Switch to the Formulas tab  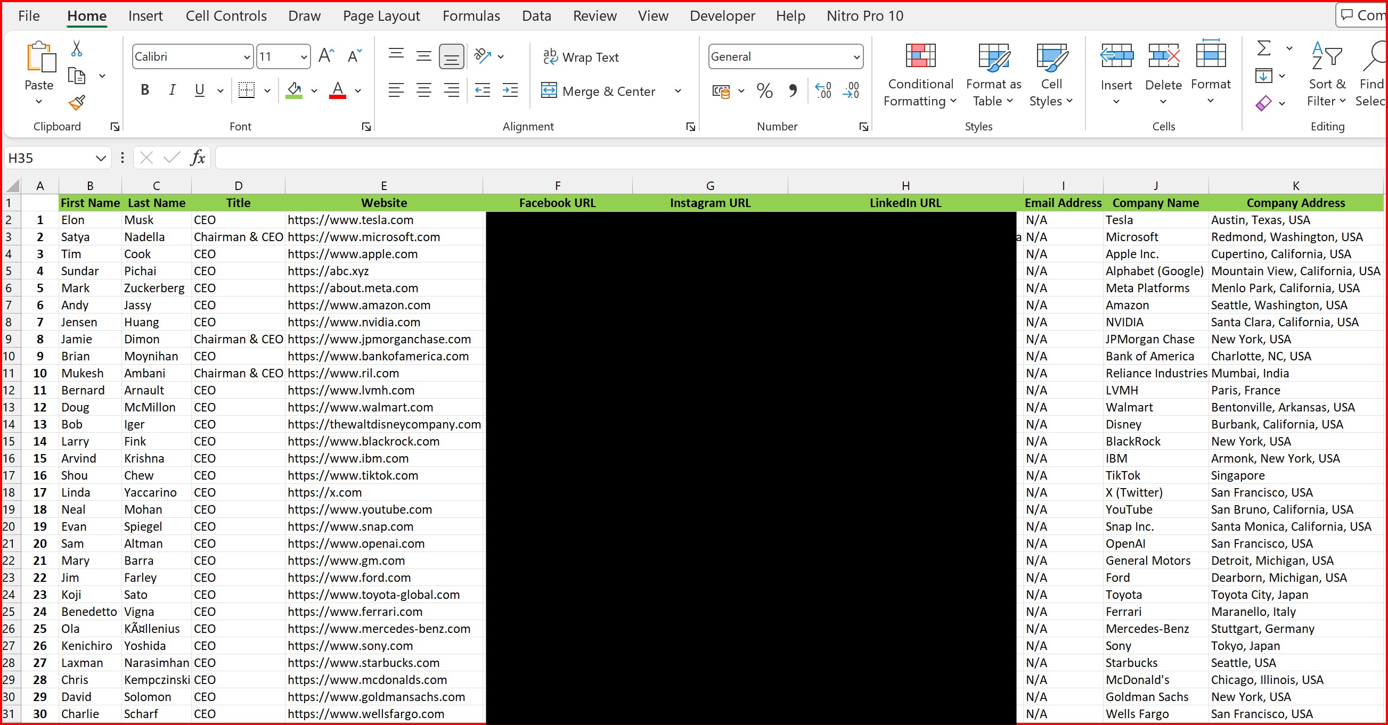471,16
